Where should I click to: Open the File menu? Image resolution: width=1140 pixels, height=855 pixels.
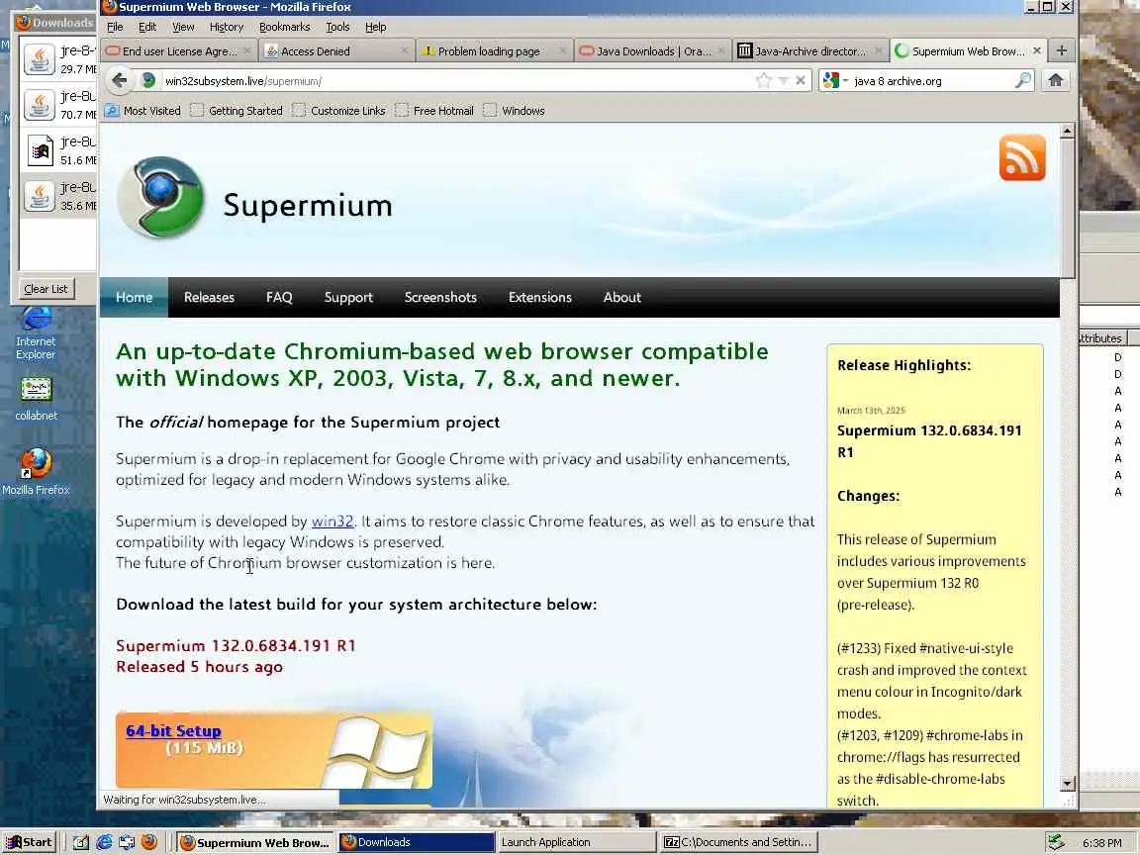pos(115,27)
